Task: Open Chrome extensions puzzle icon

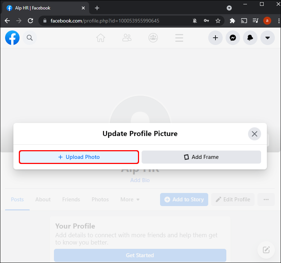Action: 232,21
